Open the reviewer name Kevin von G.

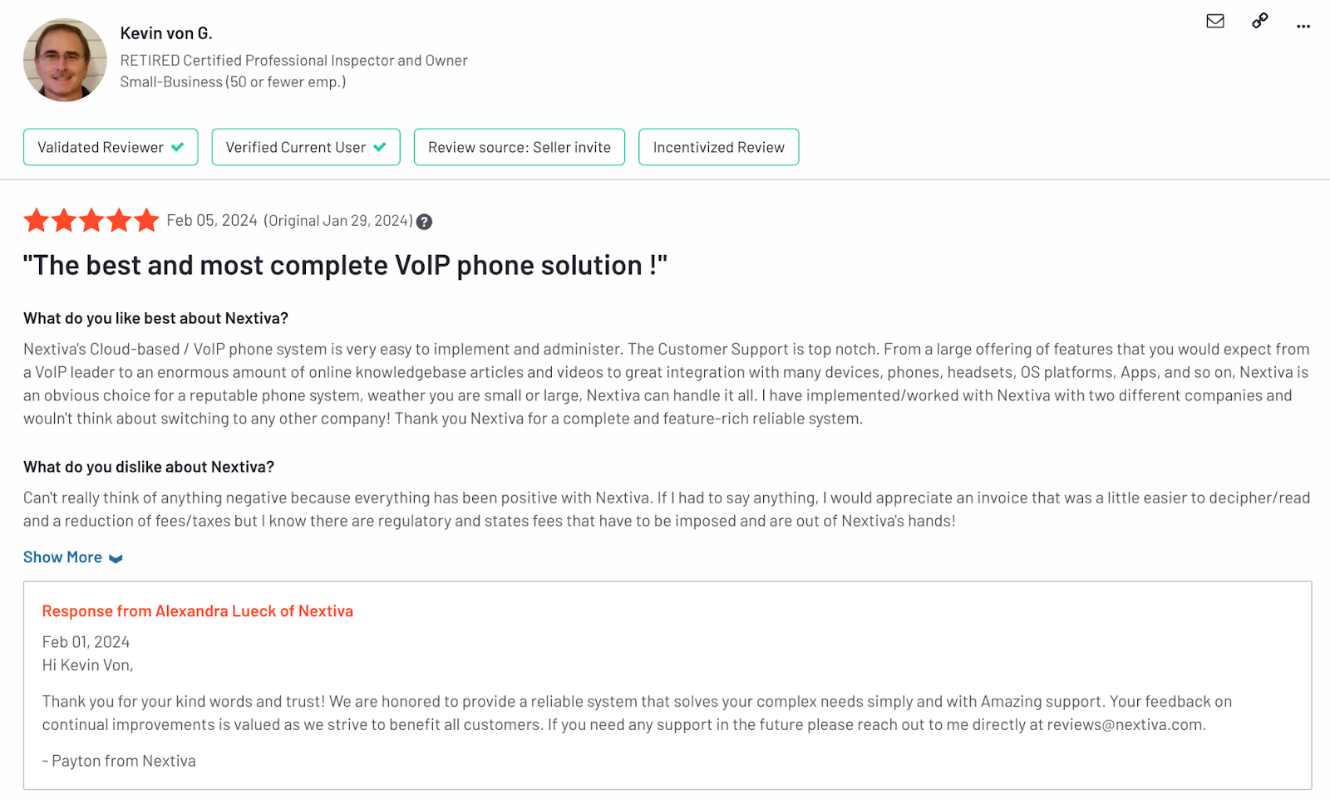tap(166, 33)
